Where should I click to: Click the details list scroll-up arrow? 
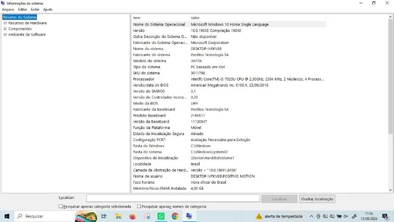pyautogui.click(x=390, y=17)
